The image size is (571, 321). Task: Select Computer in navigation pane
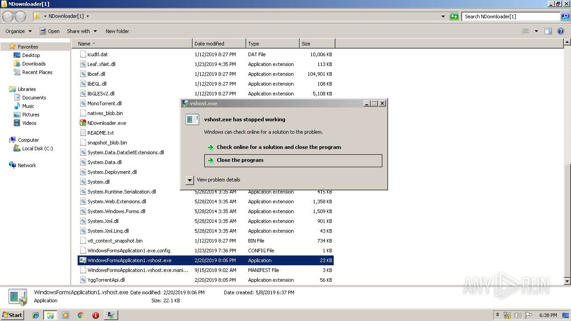click(x=28, y=140)
